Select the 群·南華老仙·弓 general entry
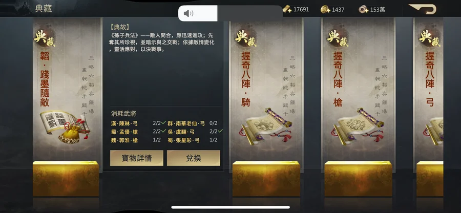The image size is (461, 213). (186, 123)
